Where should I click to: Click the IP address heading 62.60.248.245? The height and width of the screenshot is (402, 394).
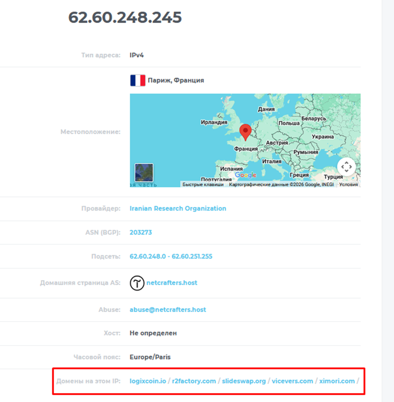coord(125,18)
